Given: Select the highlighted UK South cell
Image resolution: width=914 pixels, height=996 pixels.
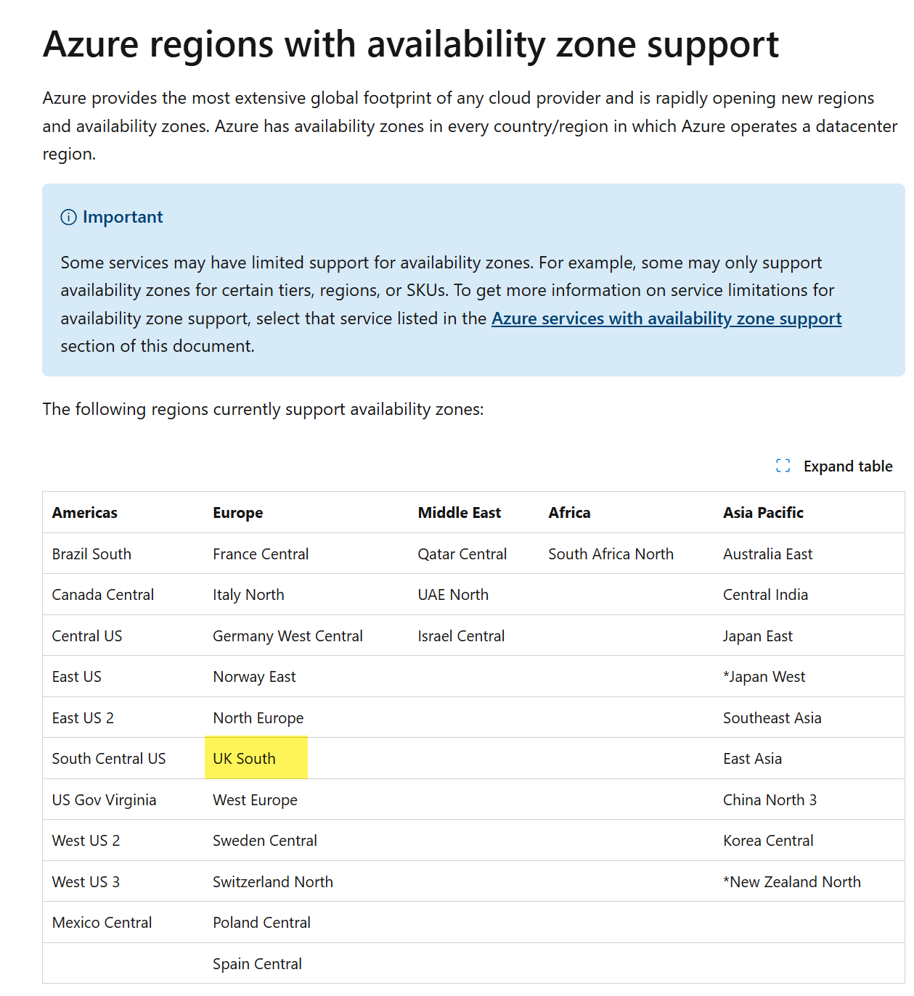Looking at the screenshot, I should [256, 758].
